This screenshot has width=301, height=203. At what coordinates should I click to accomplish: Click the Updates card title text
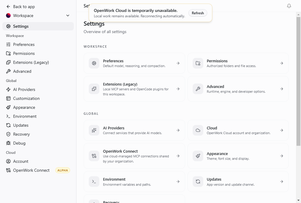214,179
